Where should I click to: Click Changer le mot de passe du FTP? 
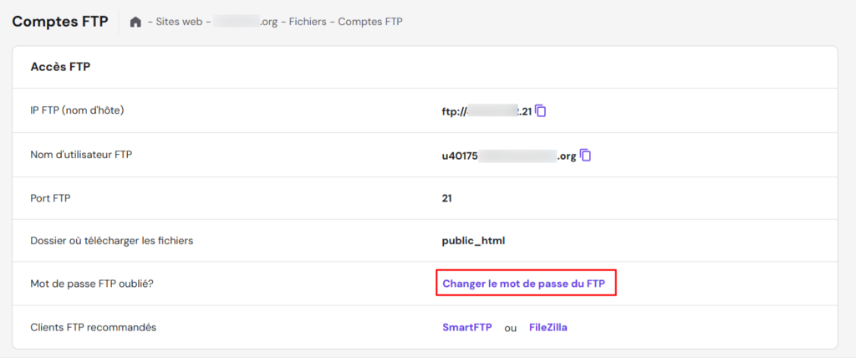click(x=523, y=284)
